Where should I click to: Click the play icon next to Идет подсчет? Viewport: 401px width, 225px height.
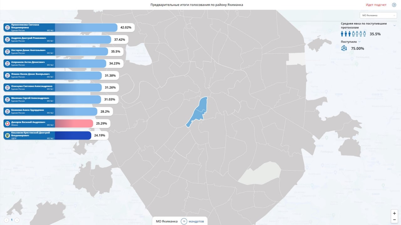394,5
